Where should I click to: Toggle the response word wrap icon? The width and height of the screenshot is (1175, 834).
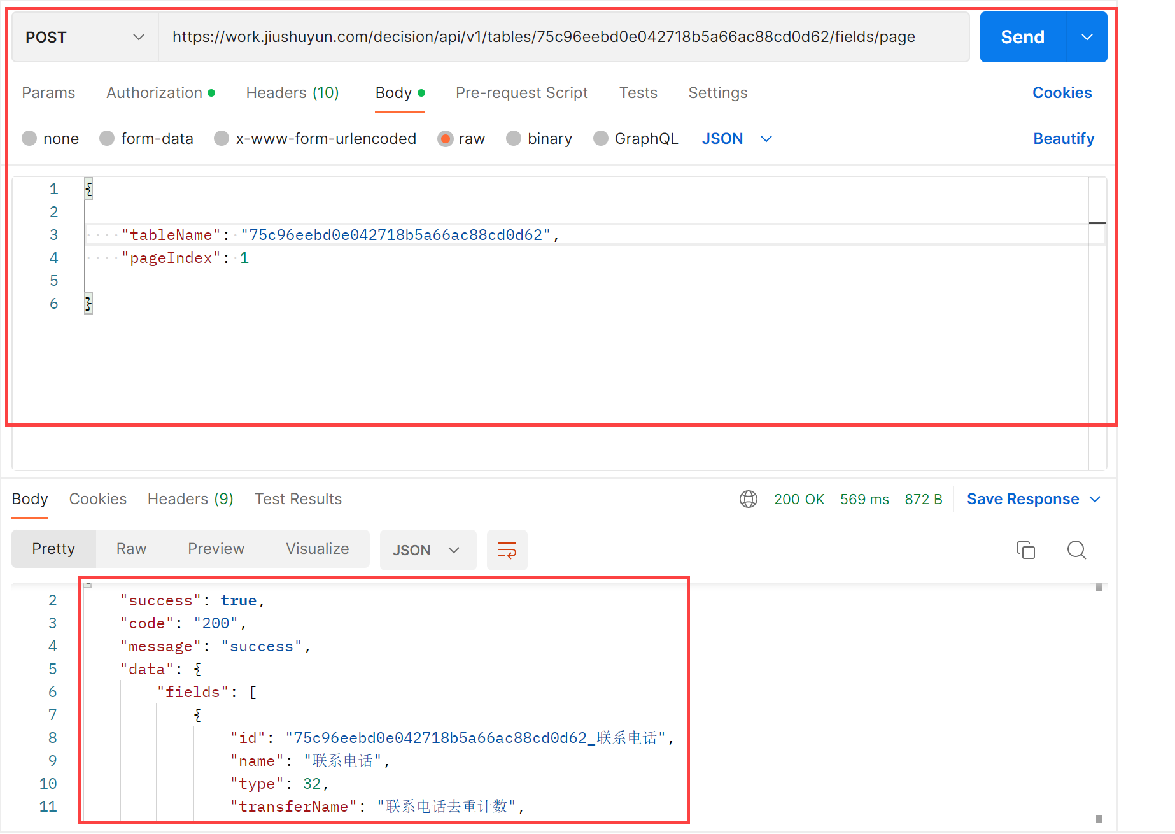point(507,549)
